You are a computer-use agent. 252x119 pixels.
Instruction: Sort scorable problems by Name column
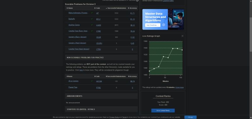(70, 8)
